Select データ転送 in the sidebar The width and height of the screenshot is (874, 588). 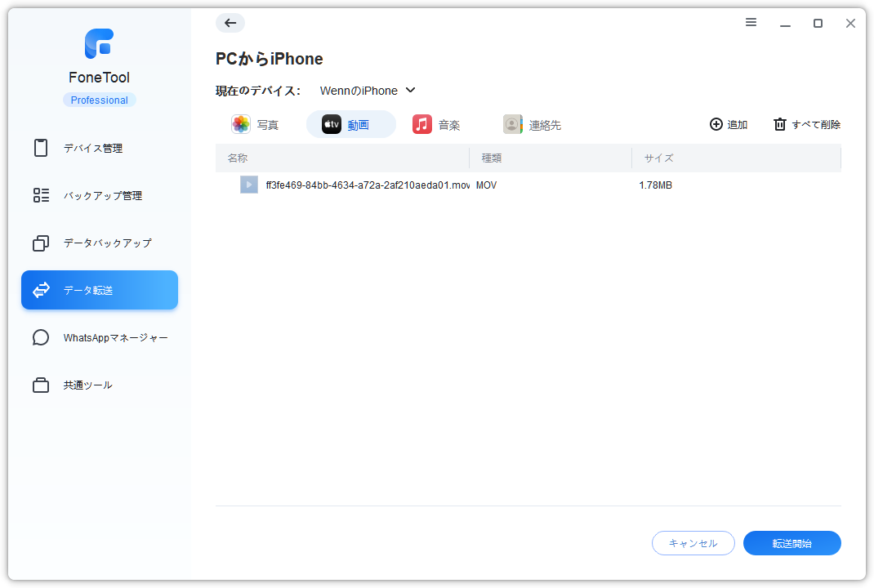point(99,291)
